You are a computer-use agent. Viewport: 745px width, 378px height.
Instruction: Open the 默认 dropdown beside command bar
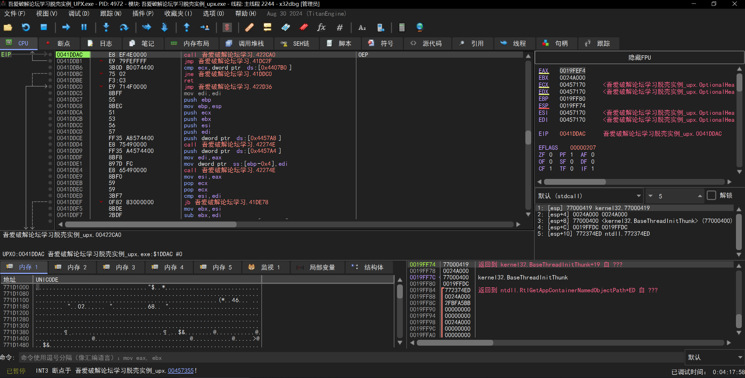(714, 357)
